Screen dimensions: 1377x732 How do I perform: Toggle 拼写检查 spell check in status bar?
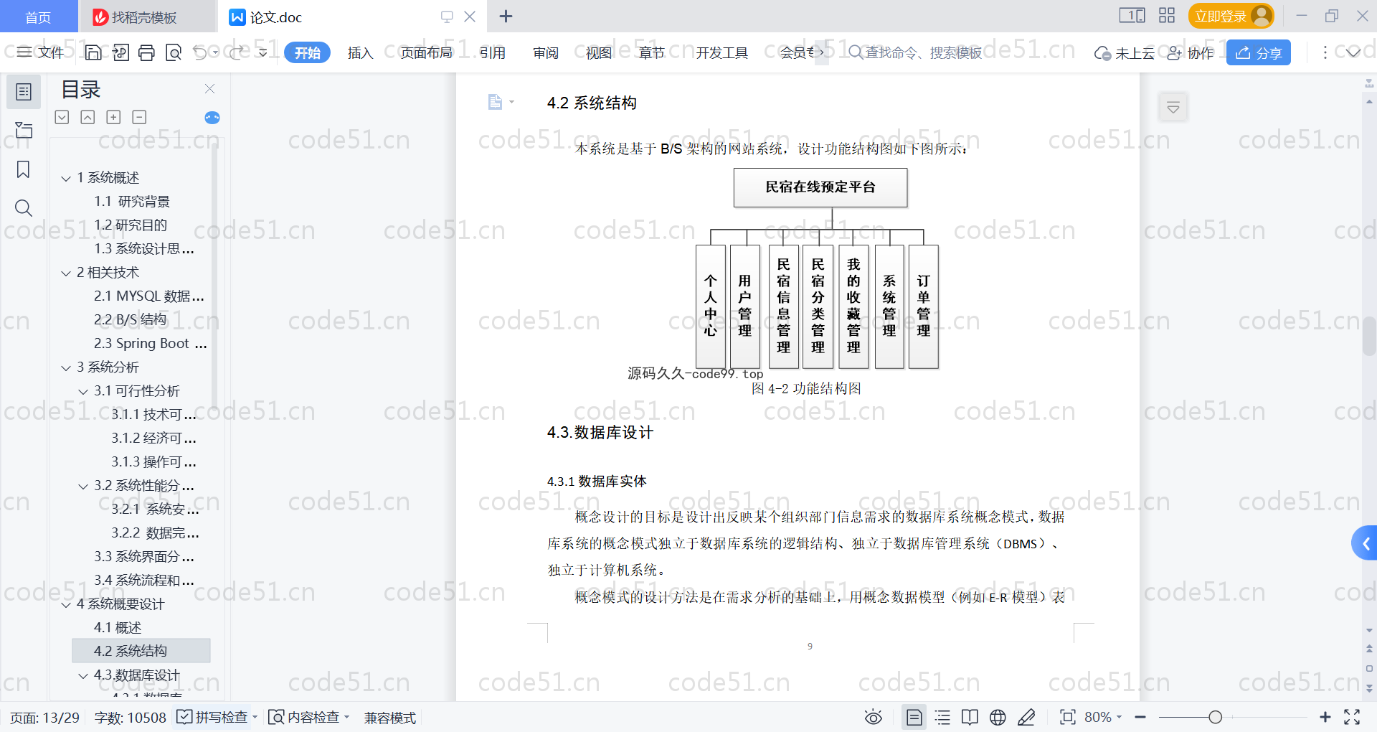click(x=215, y=717)
